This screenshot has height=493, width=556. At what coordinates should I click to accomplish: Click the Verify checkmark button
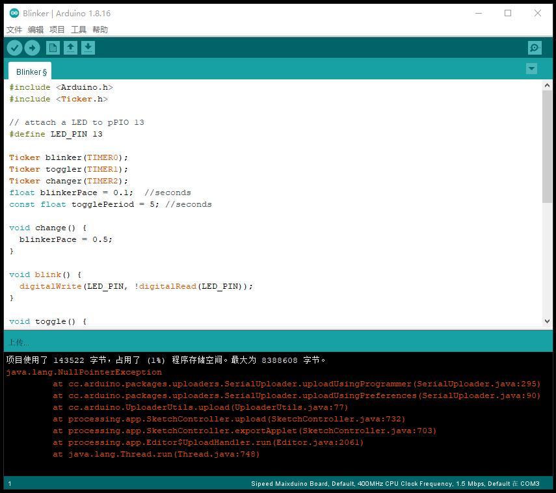pyautogui.click(x=14, y=48)
